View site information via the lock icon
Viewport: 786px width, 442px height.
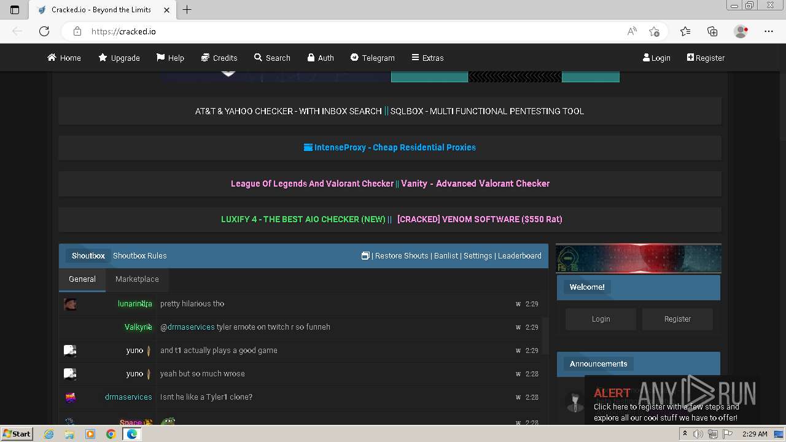[x=77, y=31]
